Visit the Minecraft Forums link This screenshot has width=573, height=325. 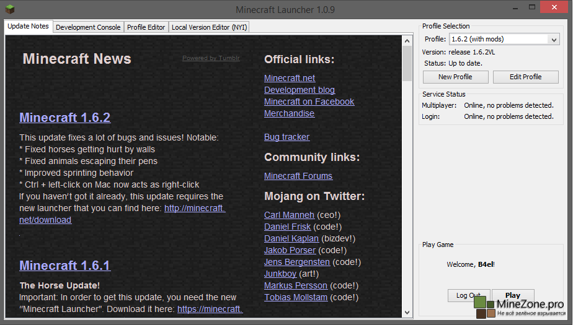298,176
